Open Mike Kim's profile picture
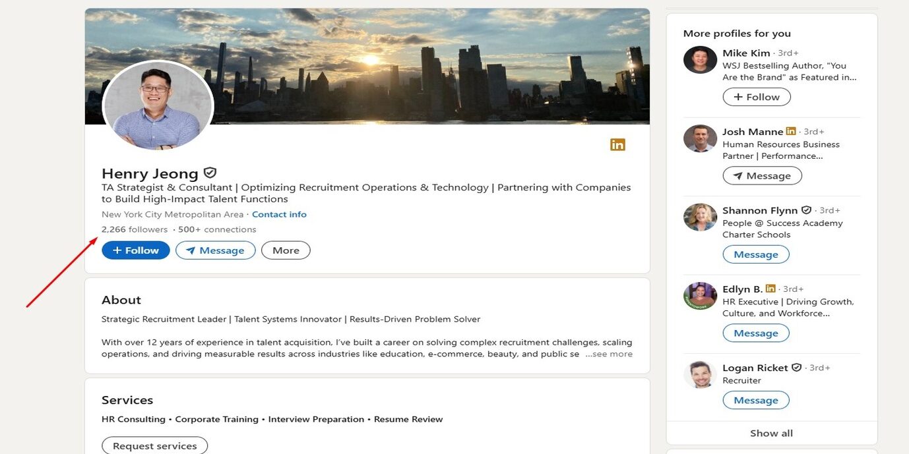The height and width of the screenshot is (454, 909). [x=700, y=60]
